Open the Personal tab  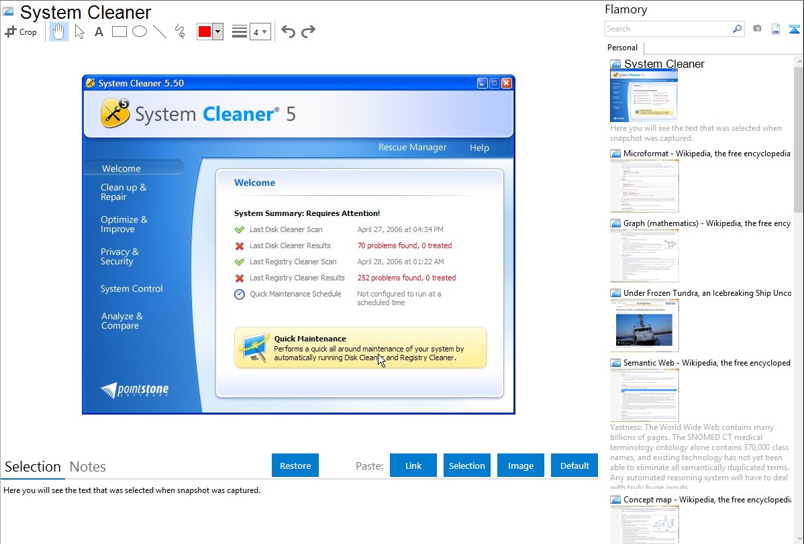click(623, 48)
